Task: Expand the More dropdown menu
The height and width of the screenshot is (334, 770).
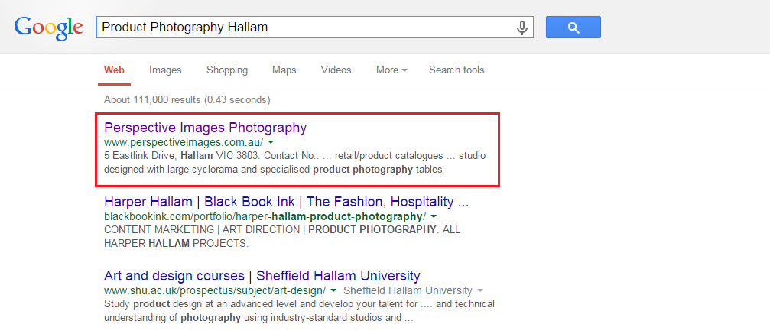Action: (x=391, y=70)
